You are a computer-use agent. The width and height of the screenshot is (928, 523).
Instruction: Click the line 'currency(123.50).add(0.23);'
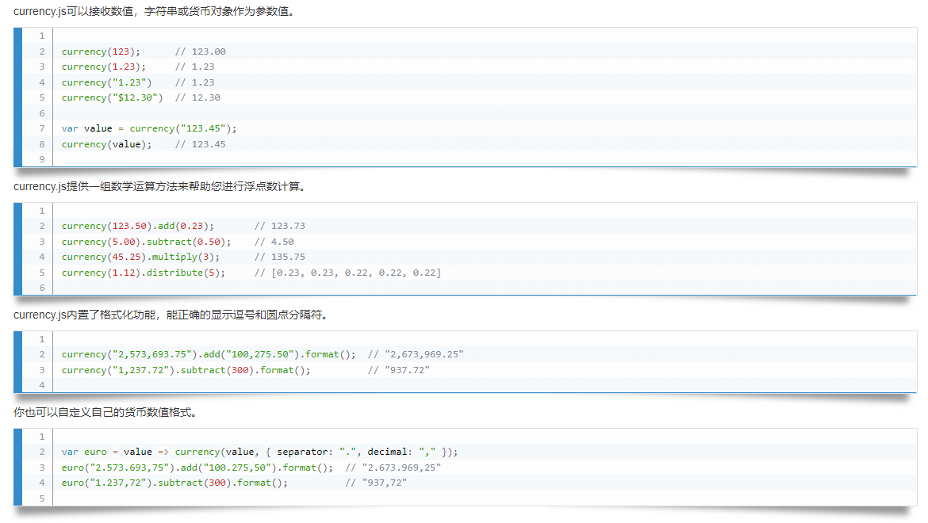(138, 226)
